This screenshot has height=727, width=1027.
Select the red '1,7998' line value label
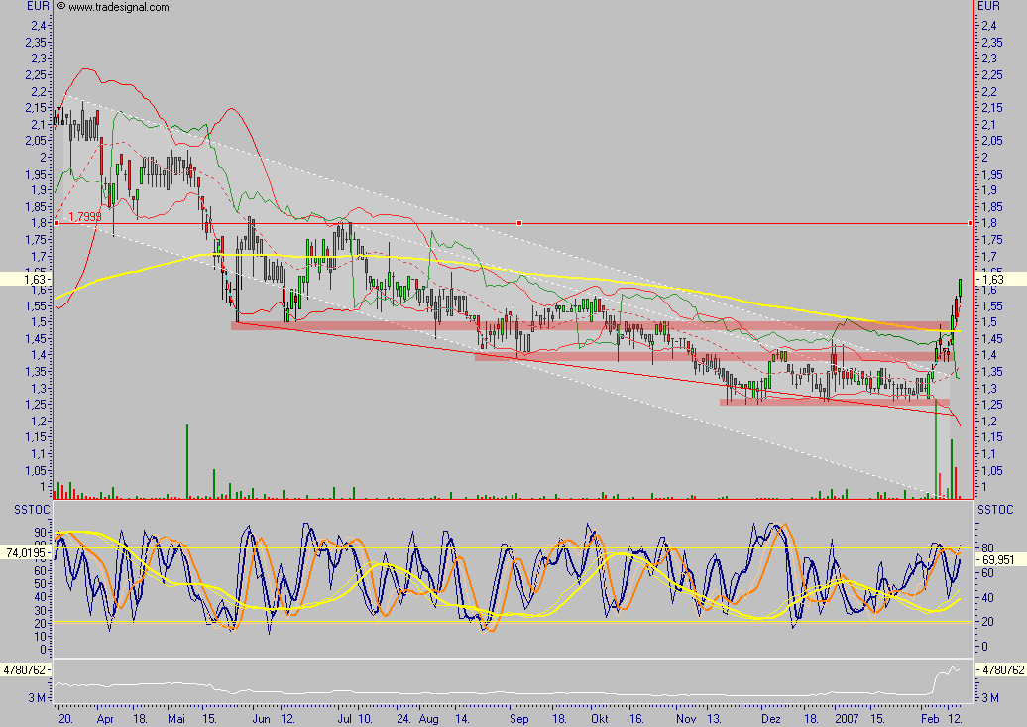coord(85,216)
